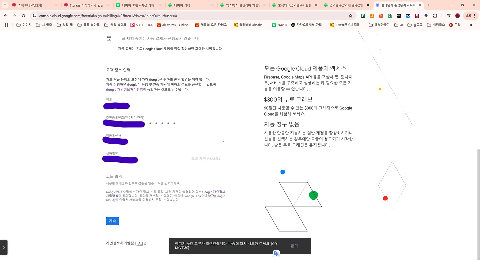The height and width of the screenshot is (260, 480).
Task: Bookmark this page with the star icon
Action: pyautogui.click(x=350, y=16)
